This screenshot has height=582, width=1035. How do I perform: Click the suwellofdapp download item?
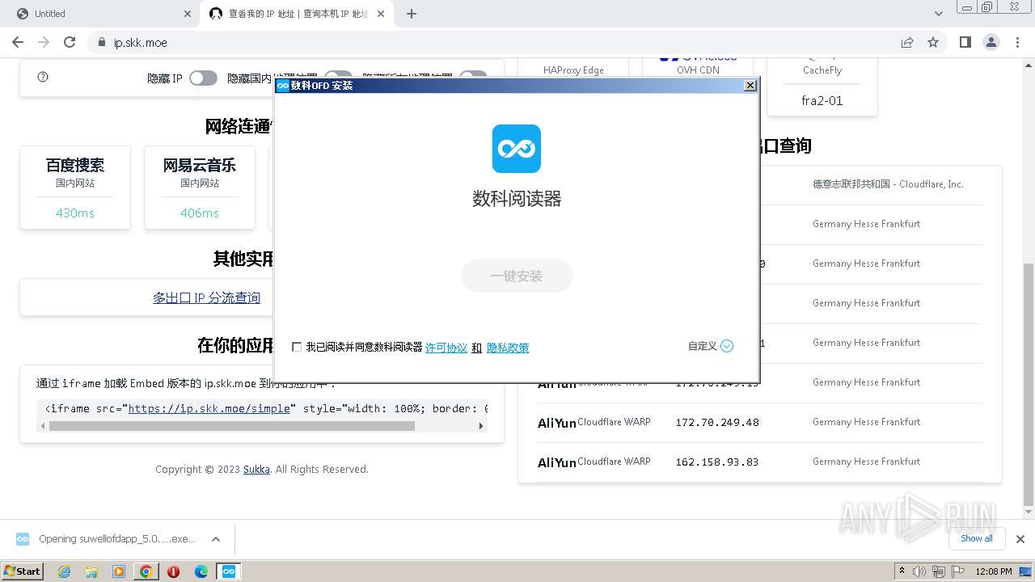click(x=105, y=539)
